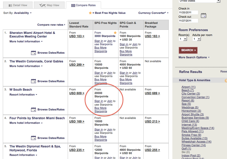Open the Adults per room dropdown

[196, 39]
